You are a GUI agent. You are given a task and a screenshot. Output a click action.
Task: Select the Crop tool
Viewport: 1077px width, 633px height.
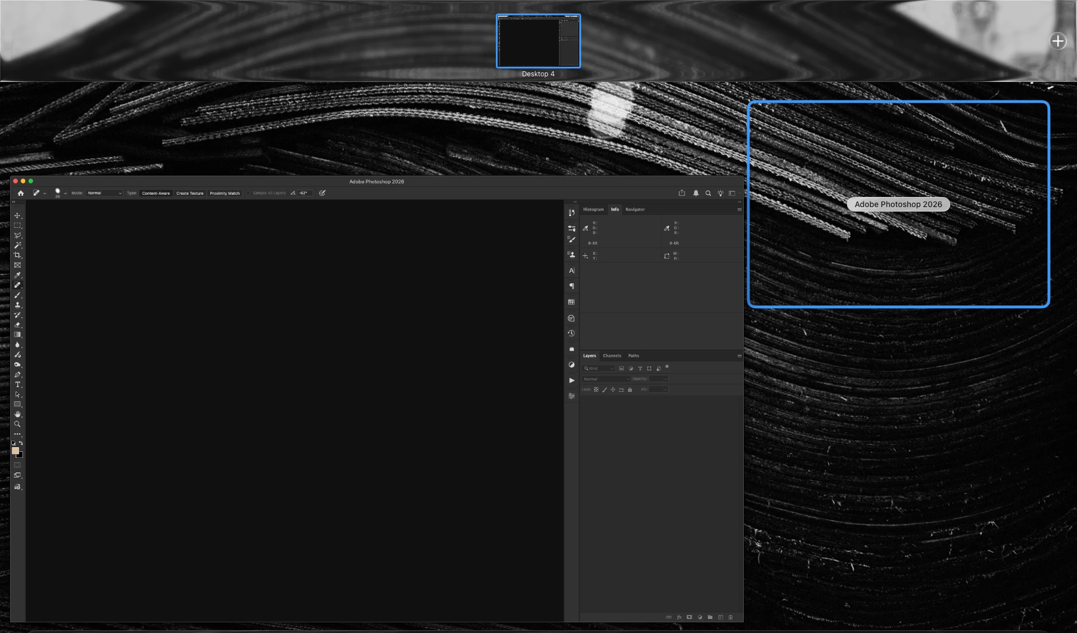[17, 255]
